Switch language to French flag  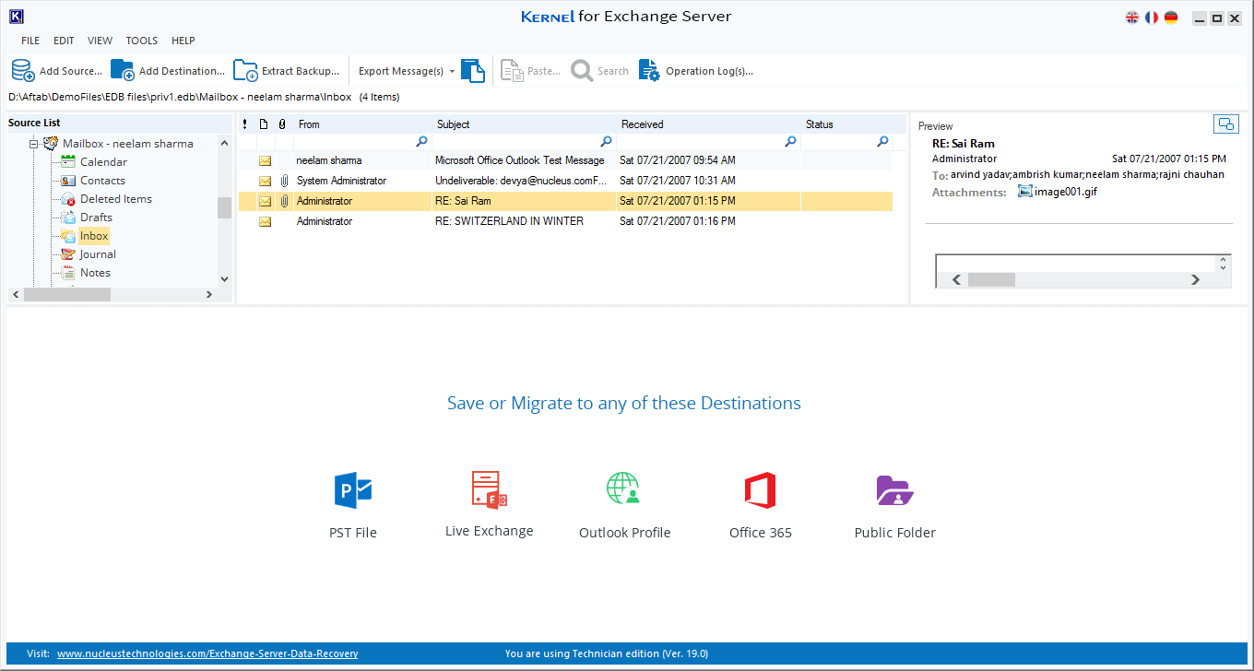(x=1152, y=18)
